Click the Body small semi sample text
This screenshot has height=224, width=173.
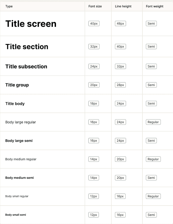(x=16, y=215)
